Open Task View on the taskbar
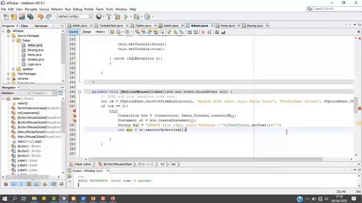 (24, 198)
